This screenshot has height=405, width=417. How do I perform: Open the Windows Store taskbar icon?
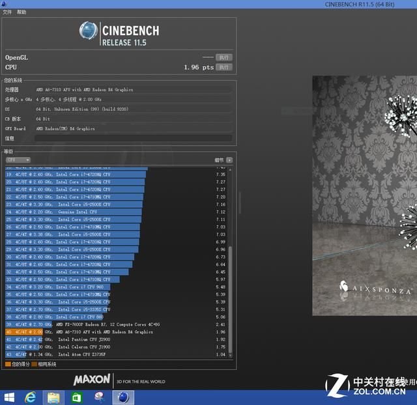pos(77,398)
